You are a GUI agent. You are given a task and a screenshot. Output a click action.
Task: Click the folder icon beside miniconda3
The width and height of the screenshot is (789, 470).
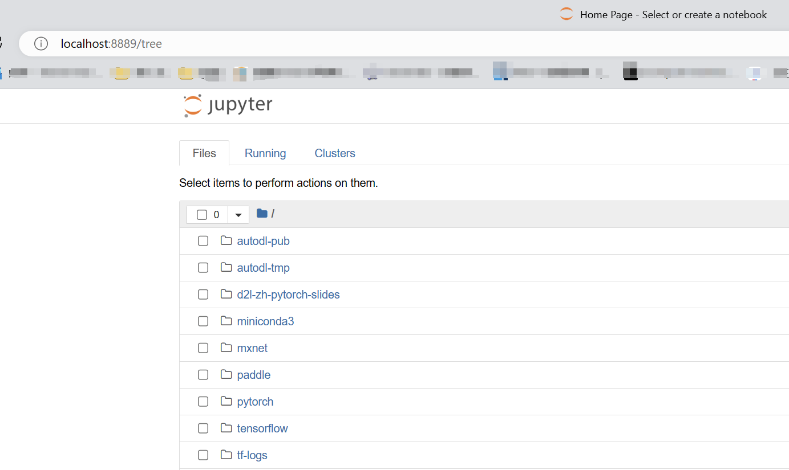pyautogui.click(x=226, y=321)
